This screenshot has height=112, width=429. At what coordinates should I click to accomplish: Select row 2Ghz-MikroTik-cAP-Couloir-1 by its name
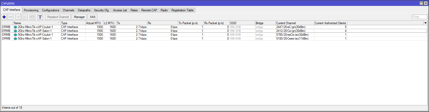[x=35, y=27]
